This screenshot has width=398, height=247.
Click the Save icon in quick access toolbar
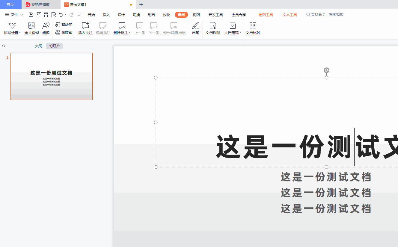pyautogui.click(x=31, y=15)
